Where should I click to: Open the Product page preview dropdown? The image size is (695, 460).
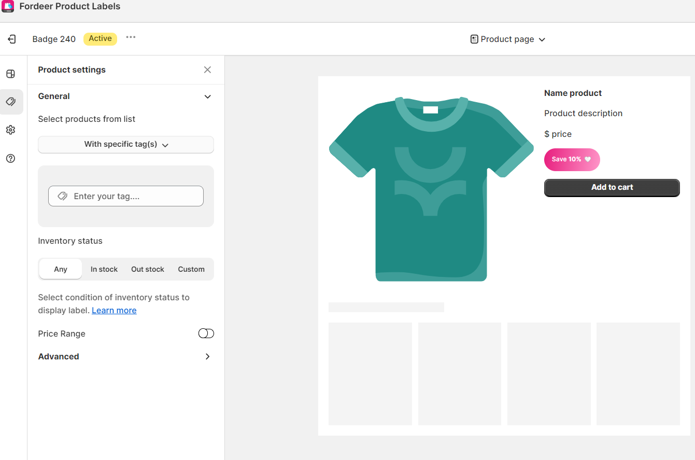[x=508, y=39]
